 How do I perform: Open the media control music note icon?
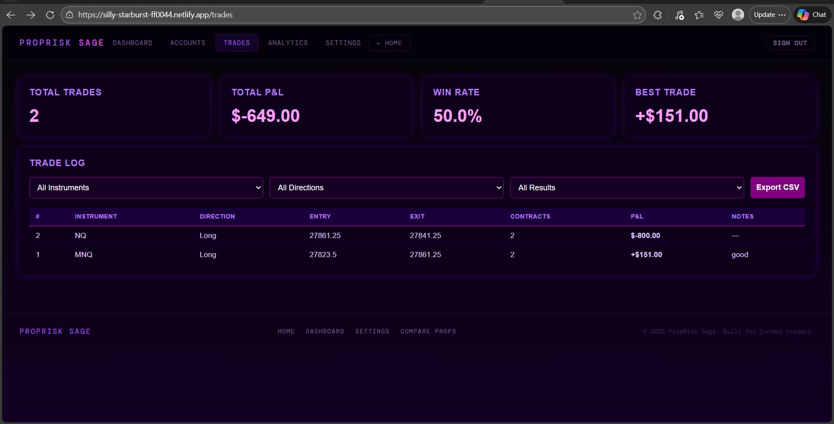click(x=679, y=15)
